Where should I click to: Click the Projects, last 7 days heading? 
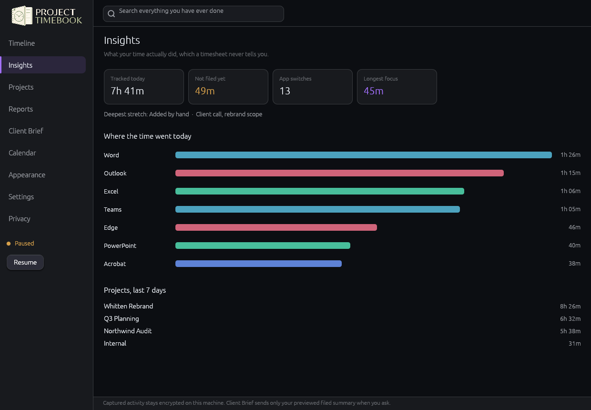[135, 290]
